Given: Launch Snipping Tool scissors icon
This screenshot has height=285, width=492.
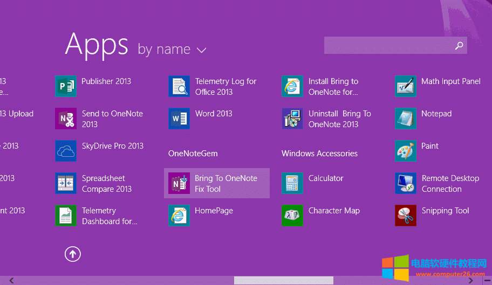Looking at the screenshot, I should pyautogui.click(x=406, y=216).
